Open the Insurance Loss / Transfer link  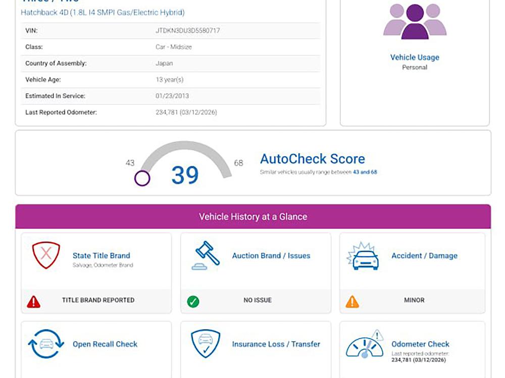click(276, 344)
